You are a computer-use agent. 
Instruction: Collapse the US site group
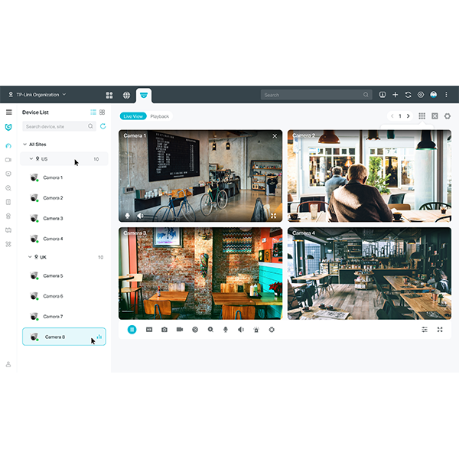tap(31, 159)
